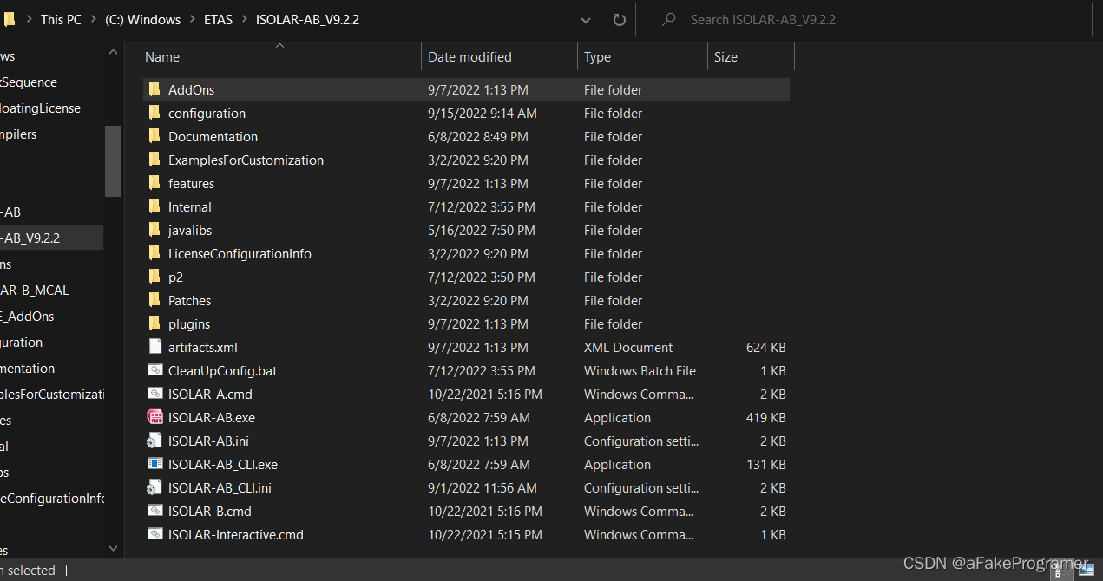Select mentation item in navigation tree
This screenshot has width=1103, height=581.
[x=27, y=368]
